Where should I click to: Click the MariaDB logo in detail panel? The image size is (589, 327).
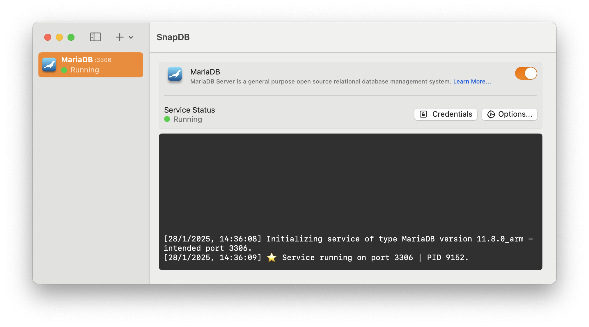[x=175, y=74]
